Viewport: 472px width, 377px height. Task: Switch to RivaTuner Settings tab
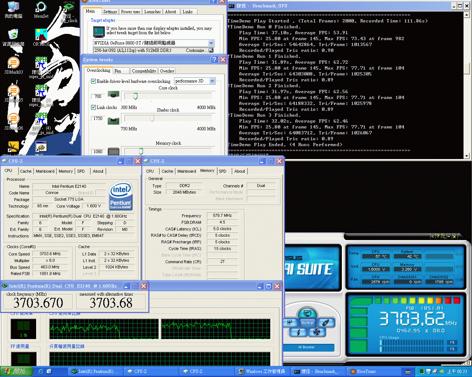tap(110, 12)
